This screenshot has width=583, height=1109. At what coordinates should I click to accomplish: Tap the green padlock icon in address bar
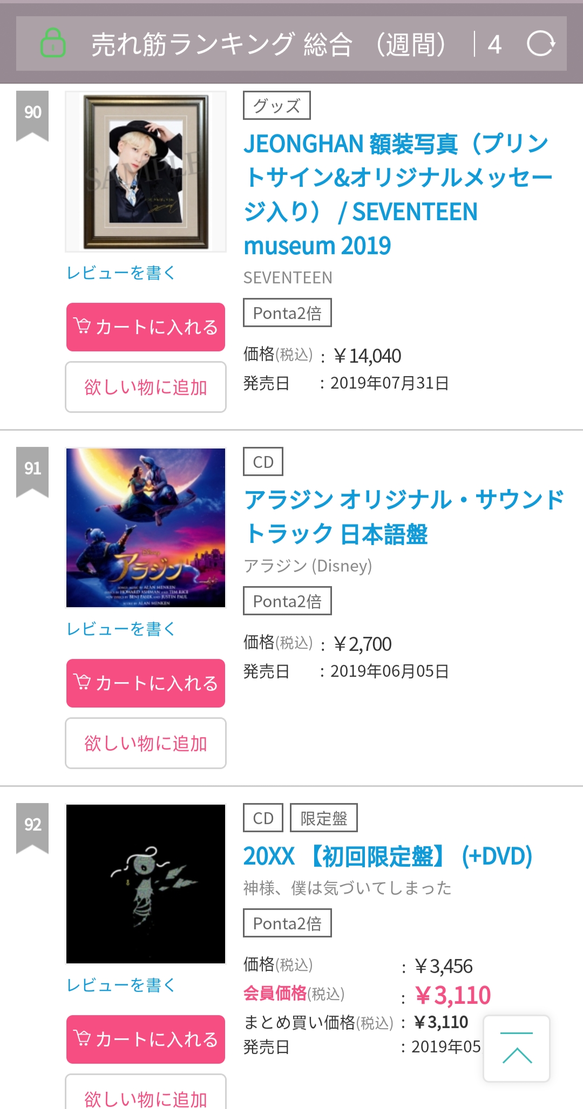click(53, 43)
